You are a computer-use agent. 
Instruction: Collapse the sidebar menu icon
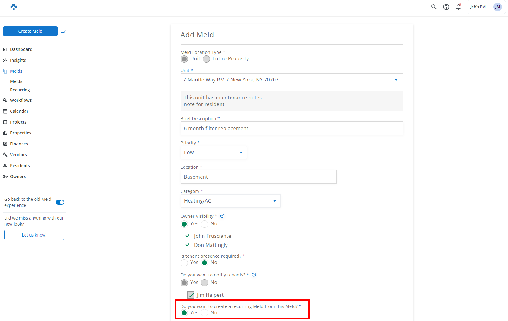coord(63,31)
